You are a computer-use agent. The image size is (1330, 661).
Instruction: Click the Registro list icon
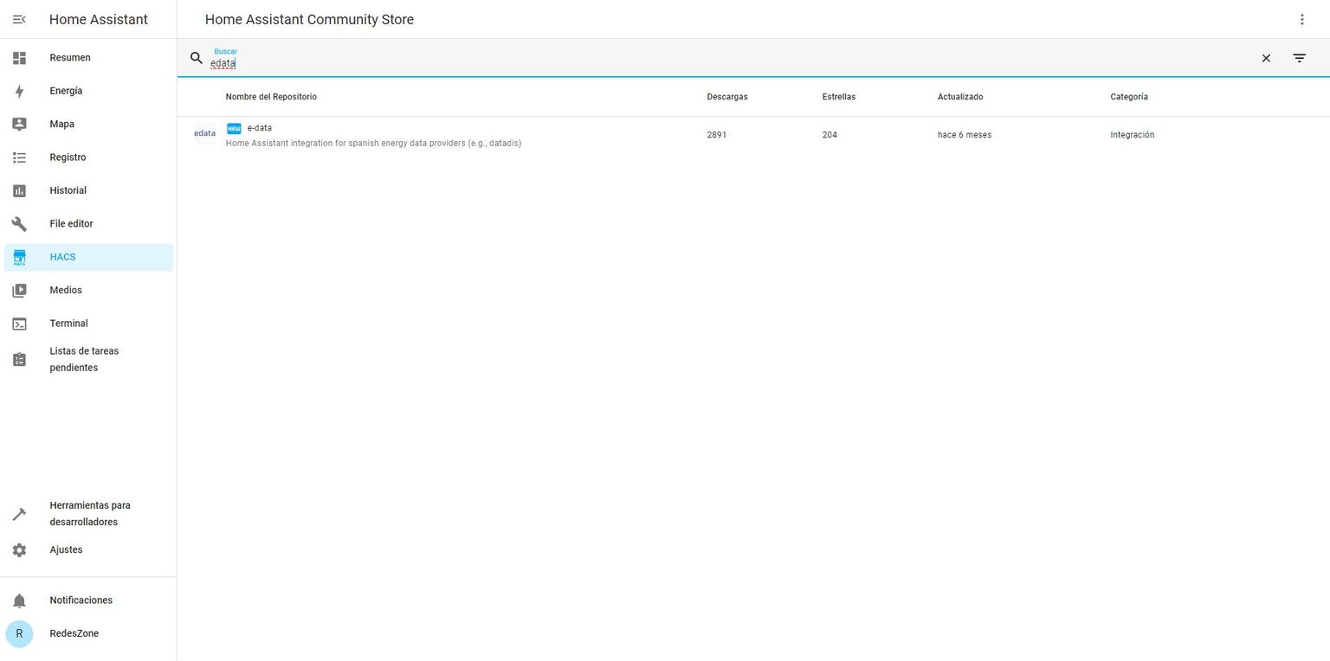19,157
